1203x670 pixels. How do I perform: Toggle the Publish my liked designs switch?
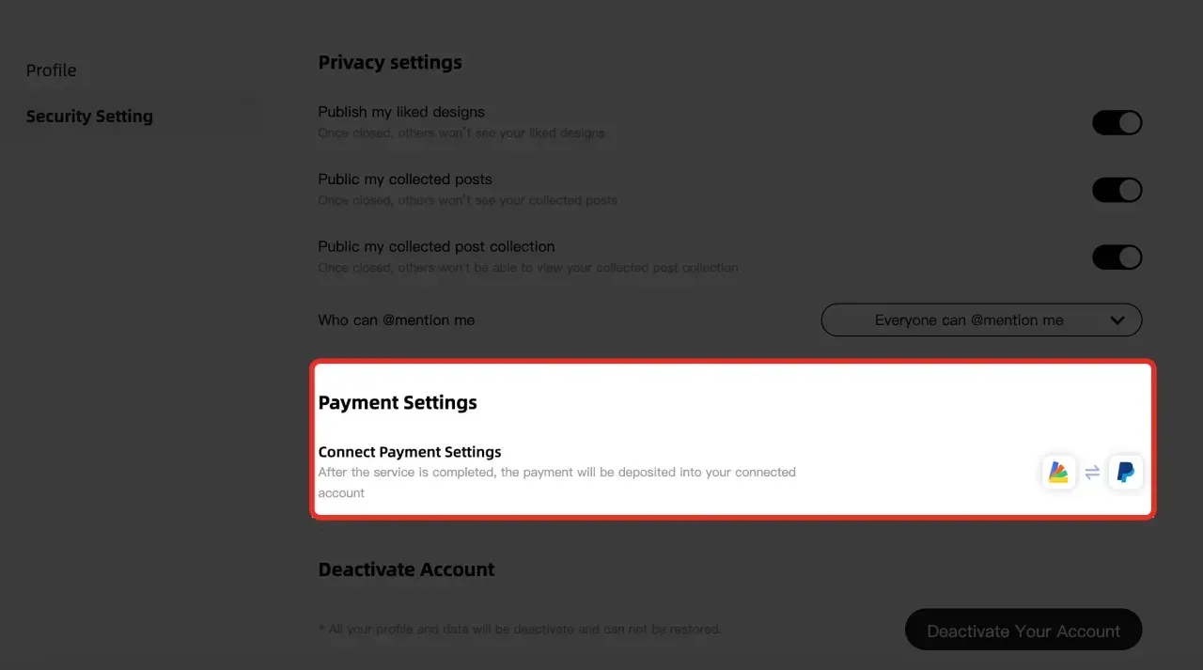pyautogui.click(x=1117, y=123)
